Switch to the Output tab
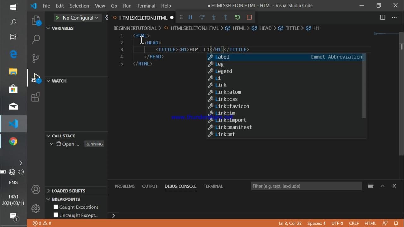This screenshot has width=404, height=227. pyautogui.click(x=150, y=186)
